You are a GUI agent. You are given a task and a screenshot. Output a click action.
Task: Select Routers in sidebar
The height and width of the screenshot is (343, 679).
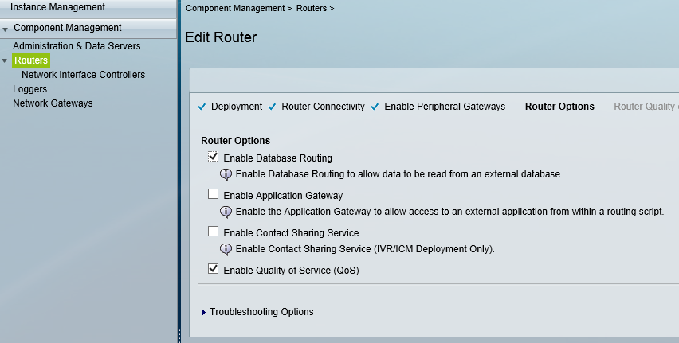31,60
